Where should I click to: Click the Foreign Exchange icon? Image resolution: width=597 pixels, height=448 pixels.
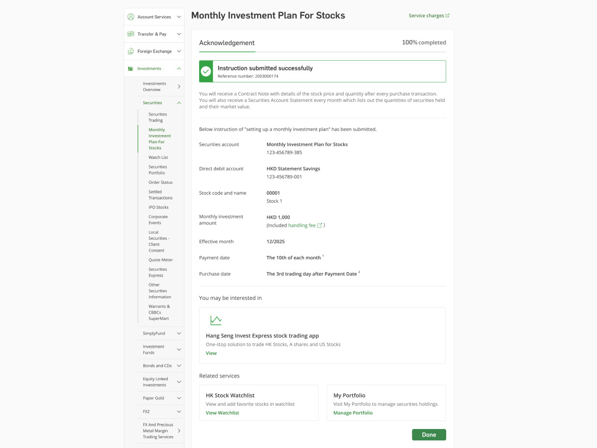click(x=131, y=52)
